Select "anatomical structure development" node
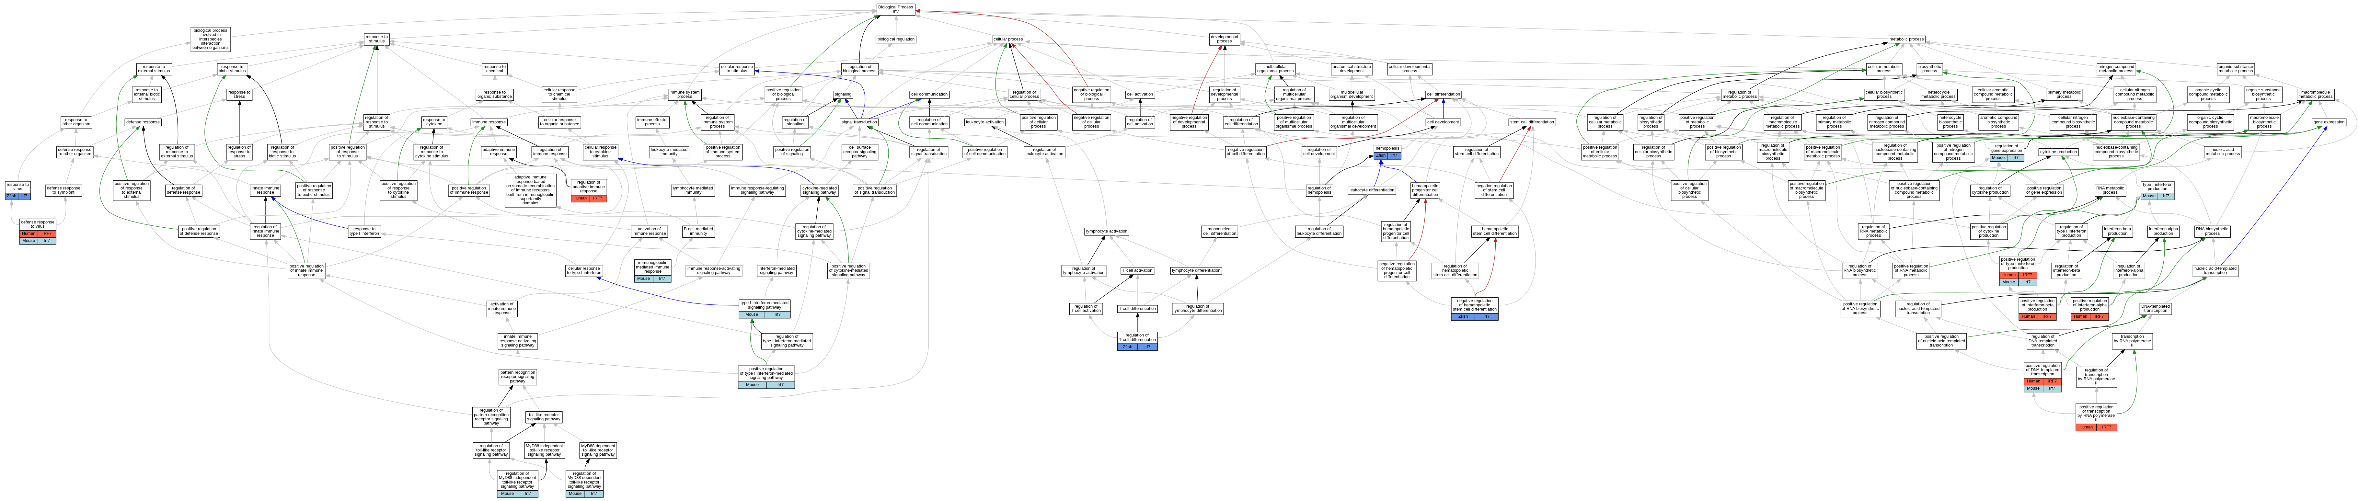 1352,69
